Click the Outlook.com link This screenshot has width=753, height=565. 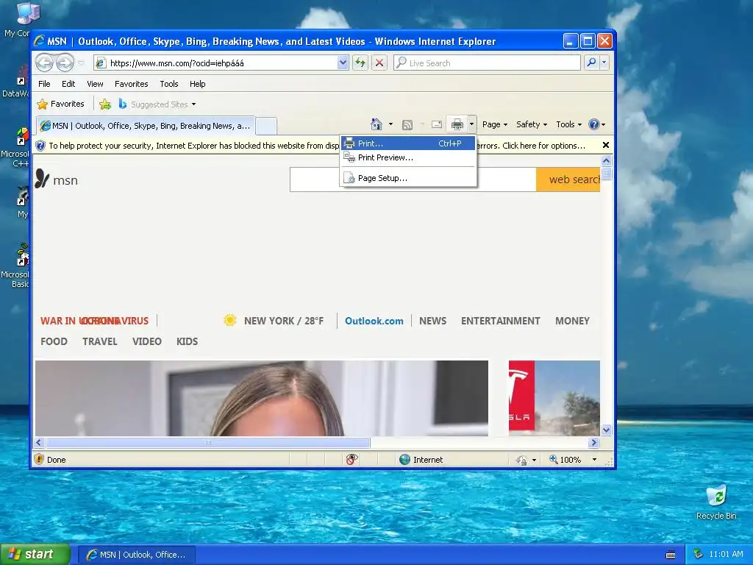[x=374, y=321]
